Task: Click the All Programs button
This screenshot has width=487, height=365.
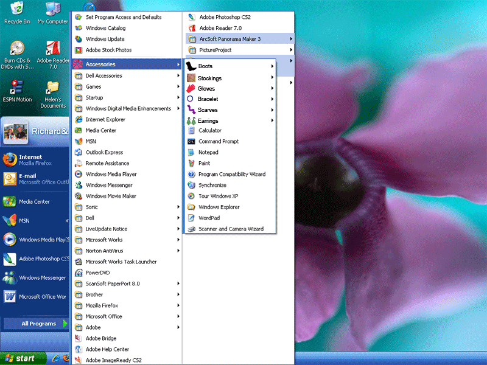Action: 36,324
